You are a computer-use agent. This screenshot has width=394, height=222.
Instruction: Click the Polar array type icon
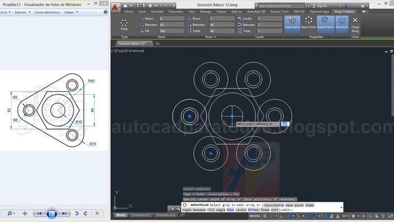[x=124, y=25]
